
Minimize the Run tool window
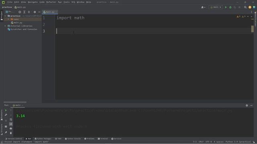[x=251, y=106]
